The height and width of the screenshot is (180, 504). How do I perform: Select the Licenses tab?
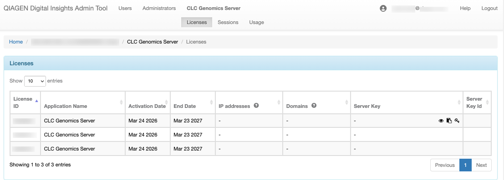click(197, 22)
